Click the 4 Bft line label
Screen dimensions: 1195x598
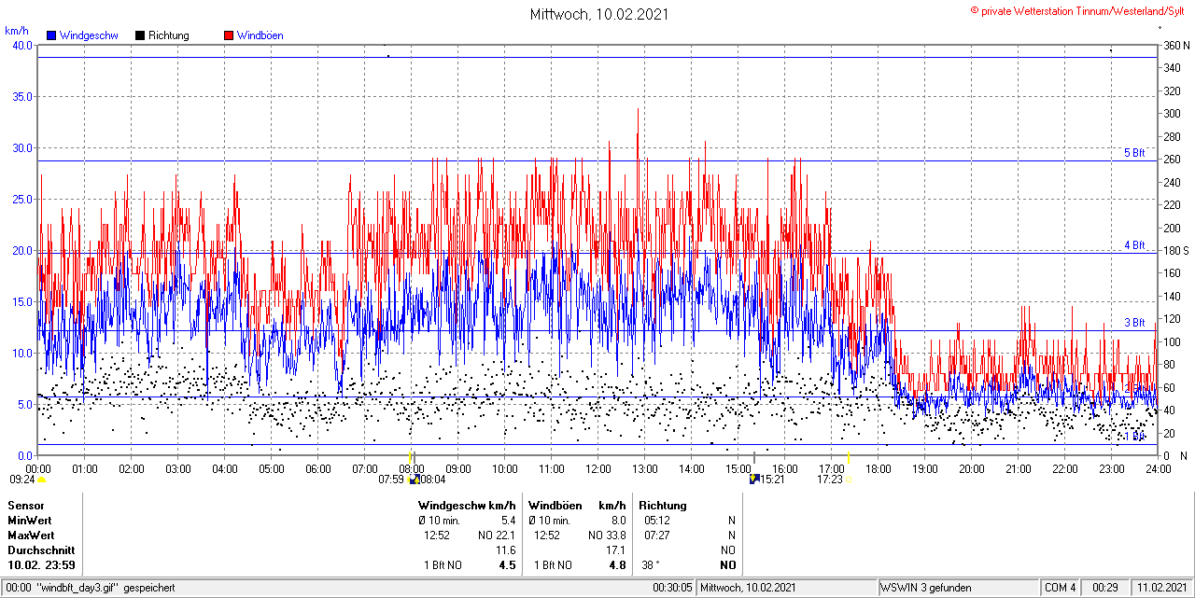[1133, 245]
